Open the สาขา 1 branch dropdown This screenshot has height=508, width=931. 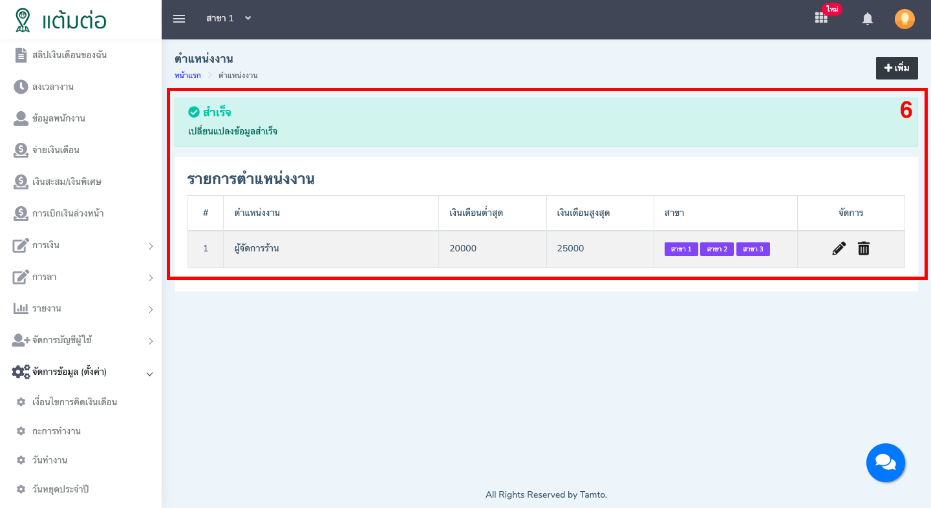coord(228,19)
